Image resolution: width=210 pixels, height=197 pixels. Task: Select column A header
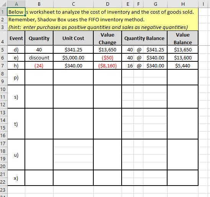coord(16,4)
